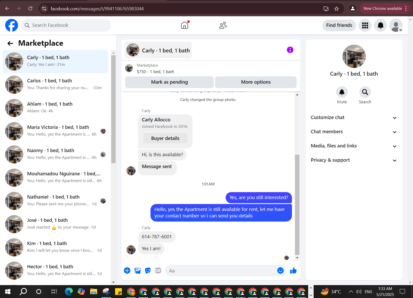Focus the Search Facebook field
Image resolution: width=413 pixels, height=298 pixels.
[66, 25]
